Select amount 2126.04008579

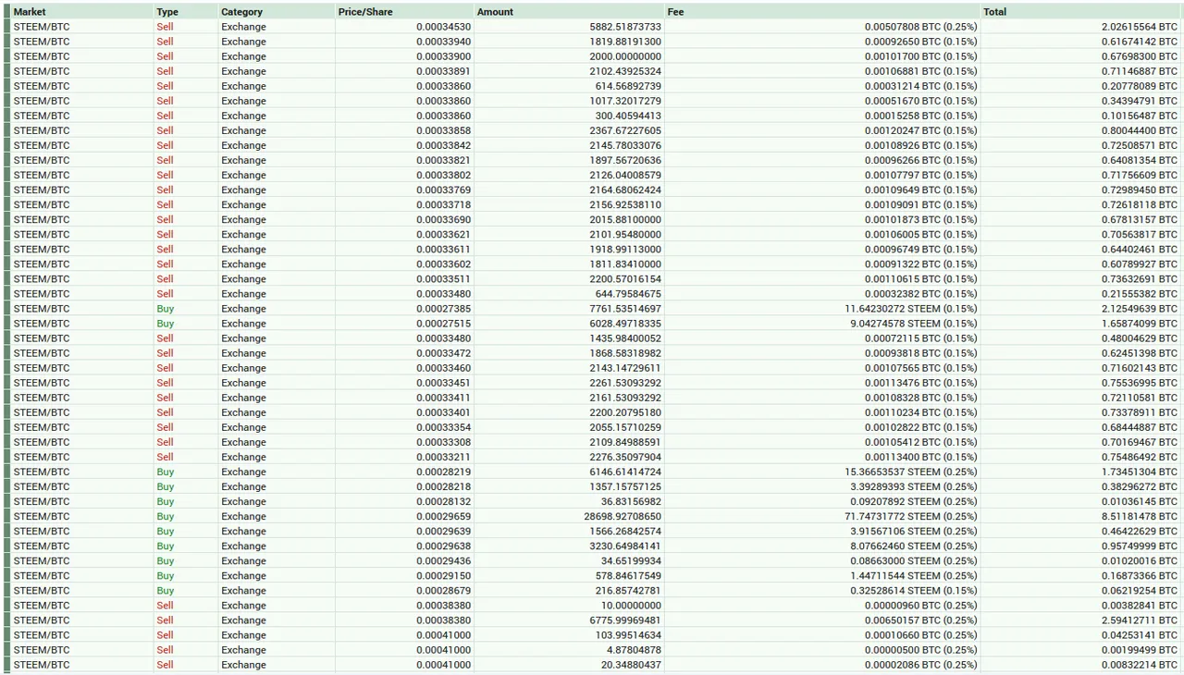point(625,175)
